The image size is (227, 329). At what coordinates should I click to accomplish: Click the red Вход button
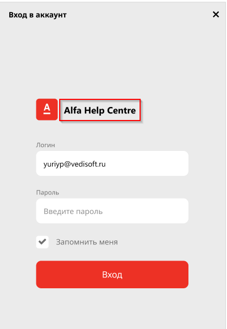[112, 275]
